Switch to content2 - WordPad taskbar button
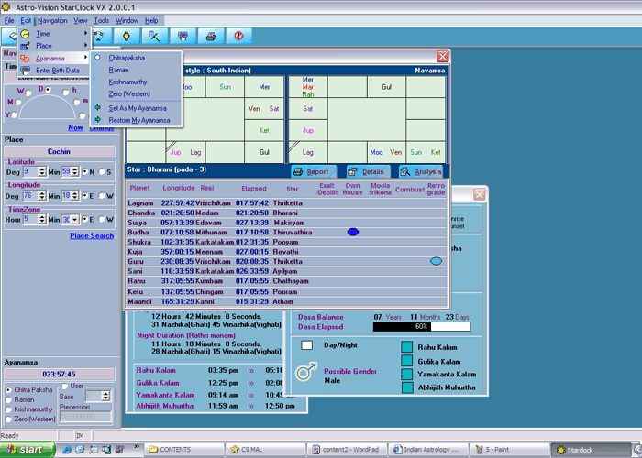Screen dimensions: 642x458 pyautogui.click(x=347, y=450)
